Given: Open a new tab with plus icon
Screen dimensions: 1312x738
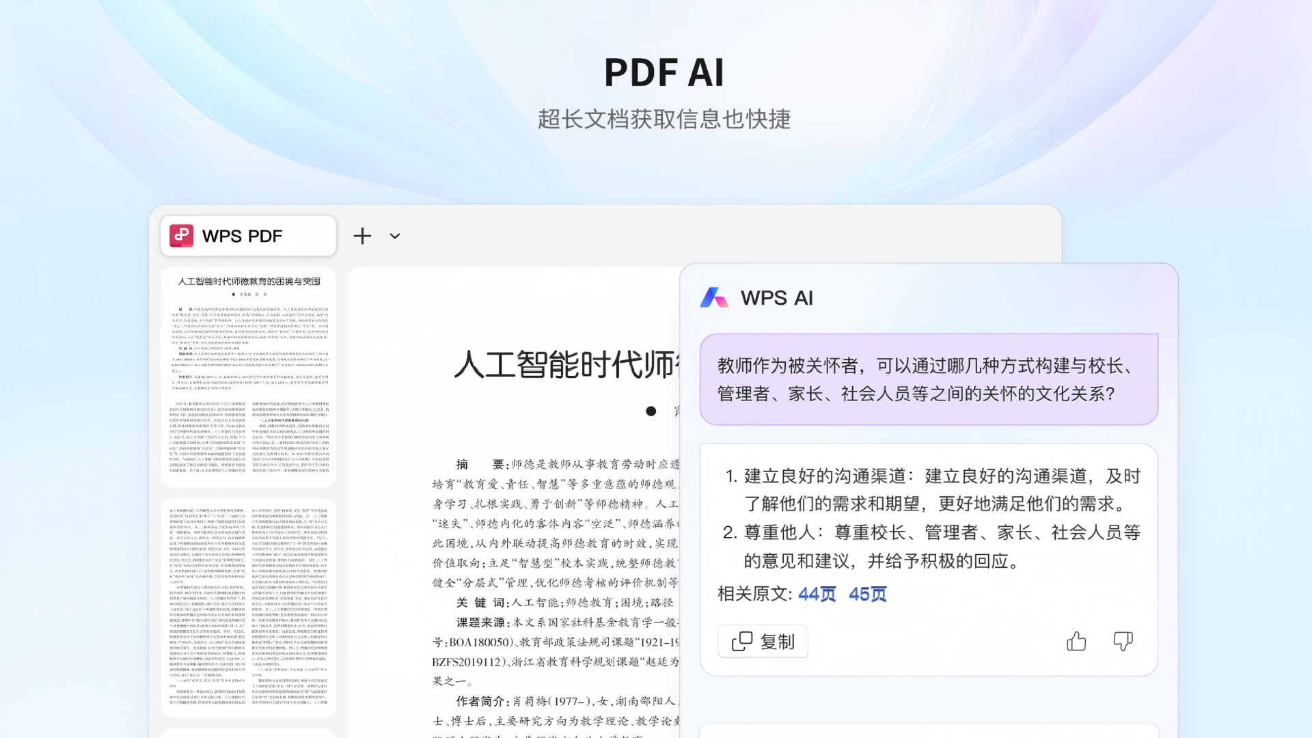Looking at the screenshot, I should (x=362, y=236).
